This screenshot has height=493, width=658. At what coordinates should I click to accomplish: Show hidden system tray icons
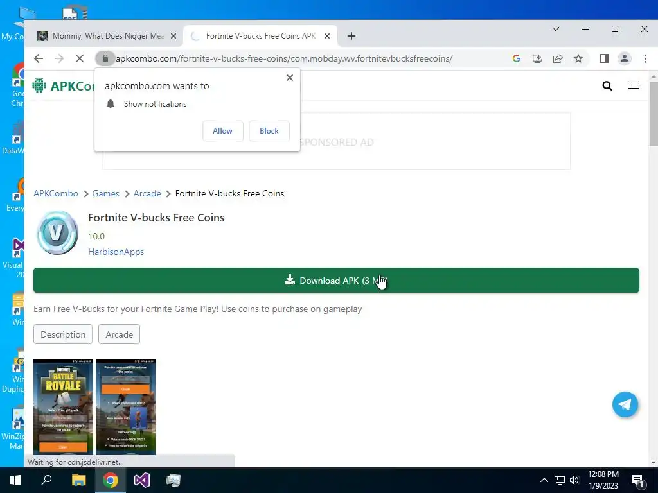544,480
